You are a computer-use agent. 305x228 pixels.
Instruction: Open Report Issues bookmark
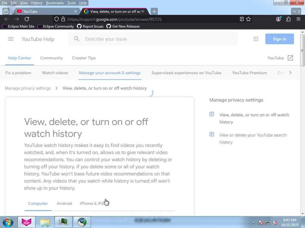tap(90, 26)
